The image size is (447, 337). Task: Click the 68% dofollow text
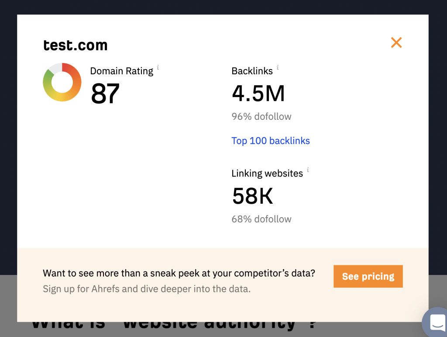tap(261, 219)
